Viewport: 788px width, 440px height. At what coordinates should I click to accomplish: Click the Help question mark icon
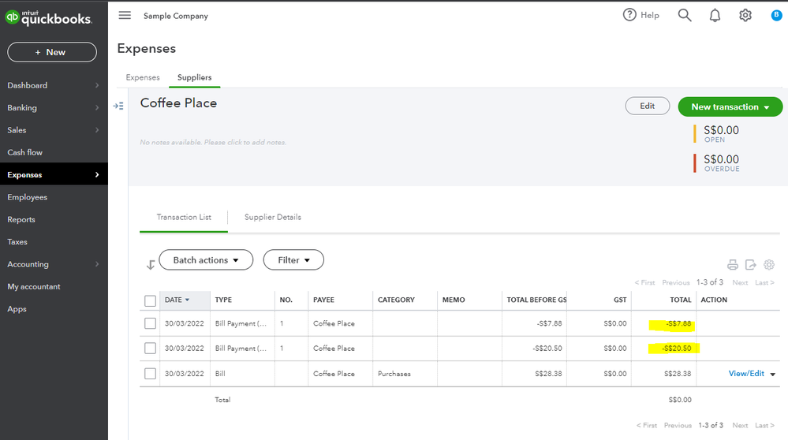point(629,15)
